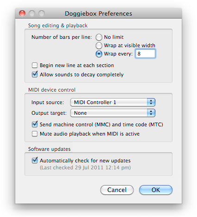This screenshot has height=217, width=197.
Task: Enable Mute audio playback when MIDI active
Action: coord(35,134)
